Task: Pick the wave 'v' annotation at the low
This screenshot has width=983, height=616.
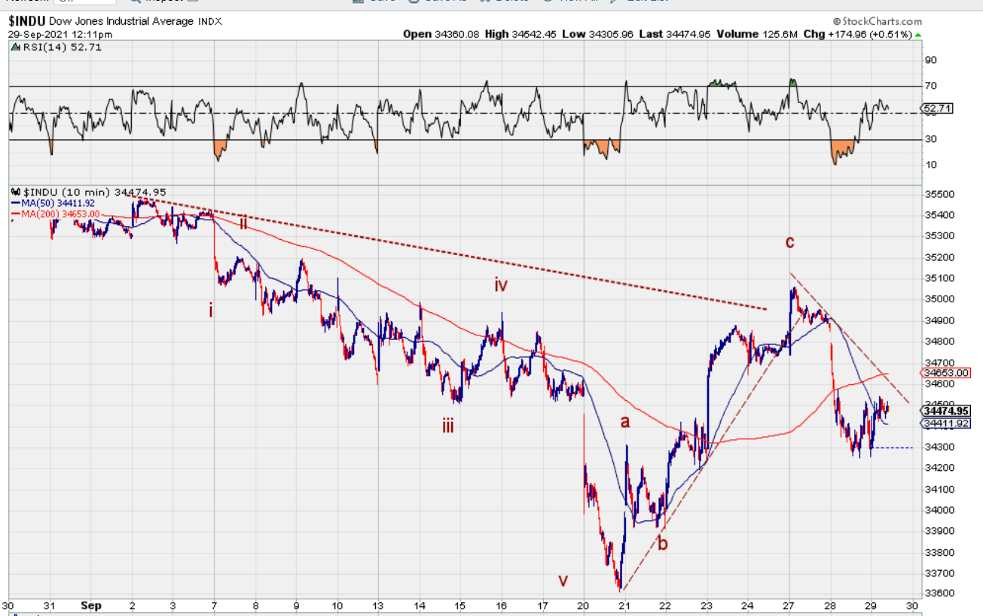Action: coord(563,580)
